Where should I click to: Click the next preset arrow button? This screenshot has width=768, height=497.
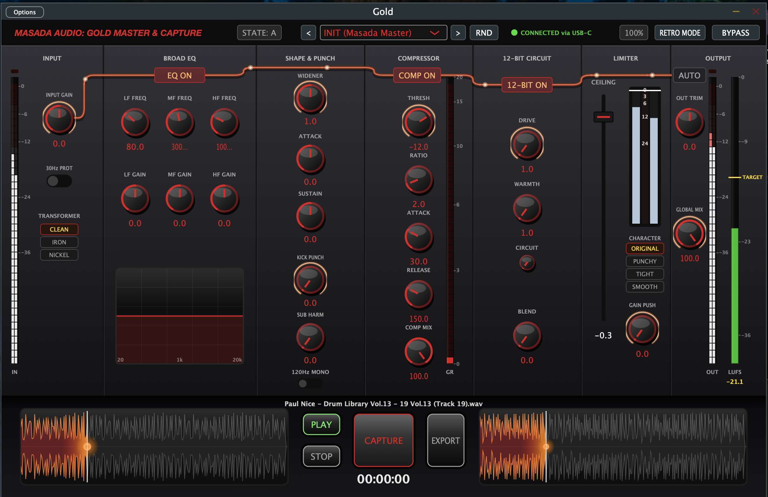click(x=458, y=33)
